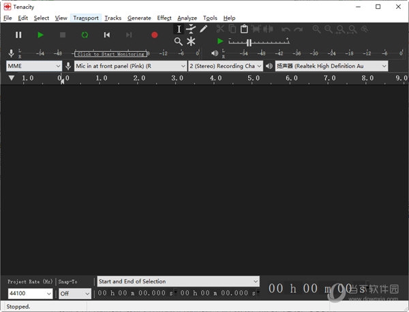
Task: Open the Transport menu
Action: [86, 18]
